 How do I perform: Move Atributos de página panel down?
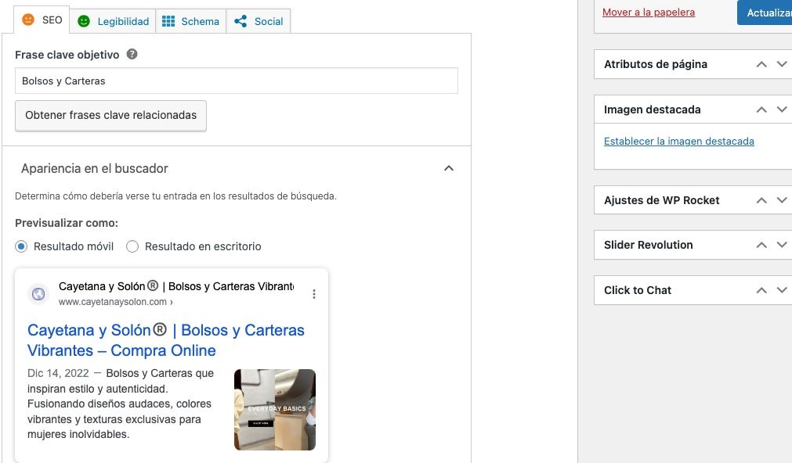[x=781, y=64]
